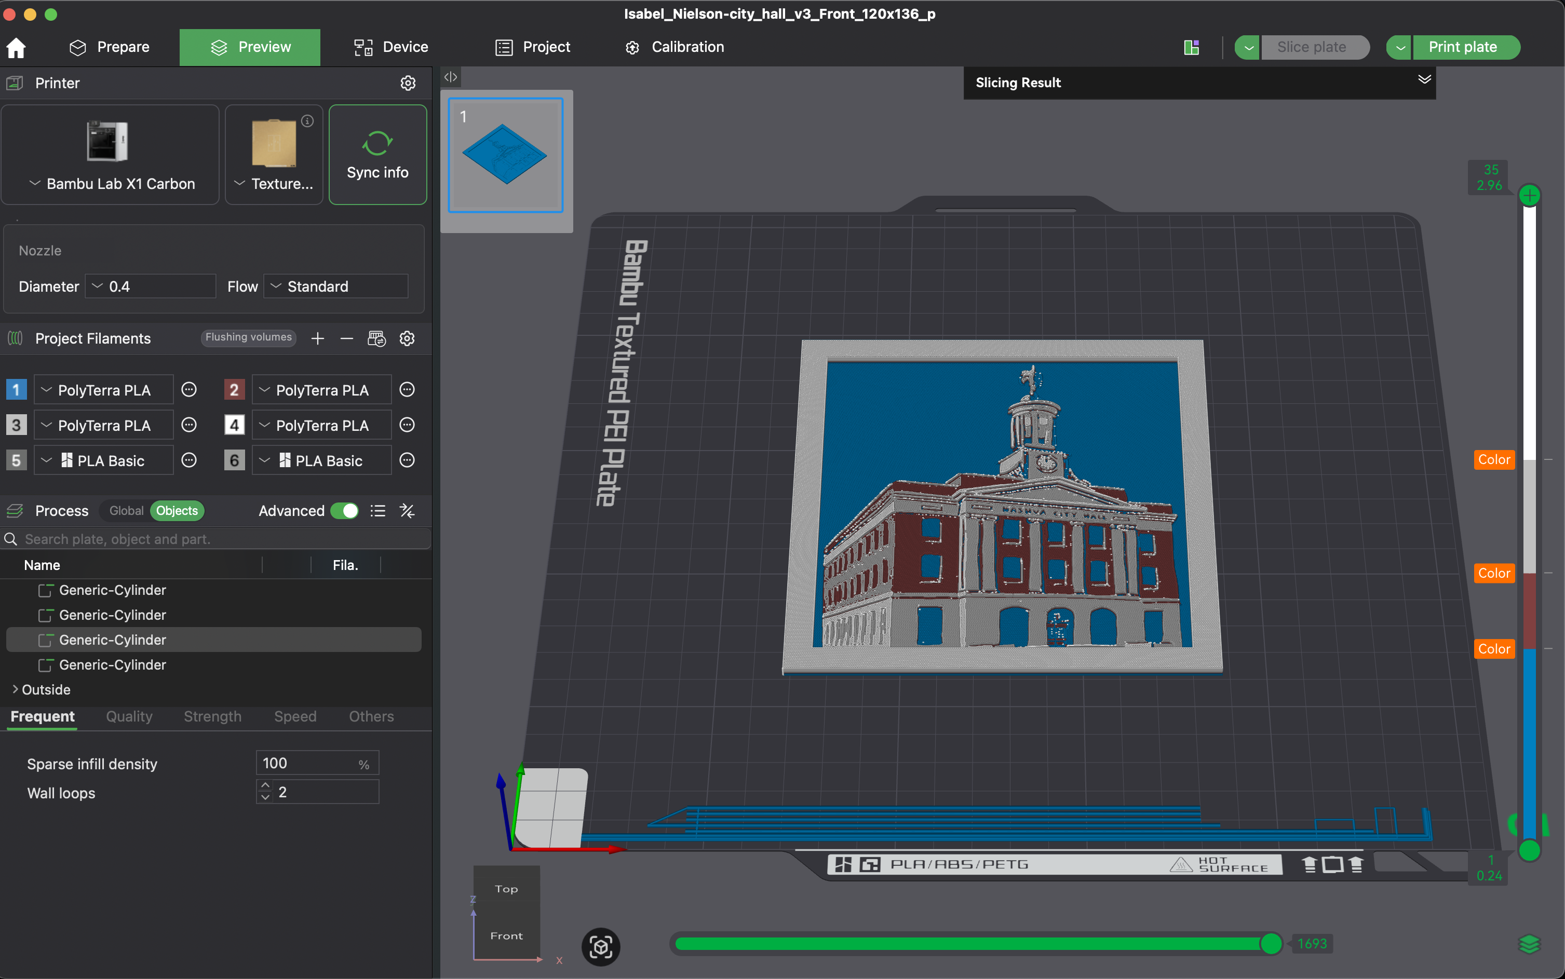The image size is (1565, 979).
Task: Reset view with the camera cube icon
Action: click(x=601, y=947)
